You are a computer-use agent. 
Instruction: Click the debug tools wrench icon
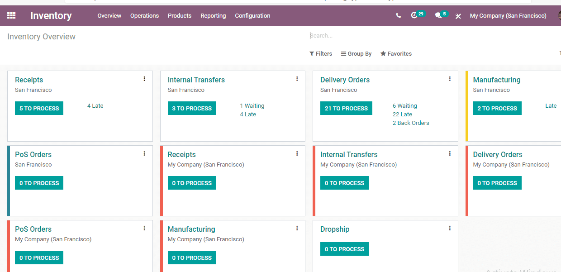tap(458, 16)
